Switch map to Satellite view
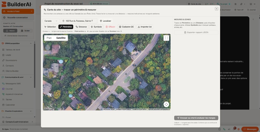260x132 pixels. click(61, 38)
